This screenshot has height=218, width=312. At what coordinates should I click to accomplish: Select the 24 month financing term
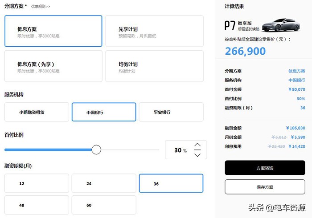(x=104, y=183)
